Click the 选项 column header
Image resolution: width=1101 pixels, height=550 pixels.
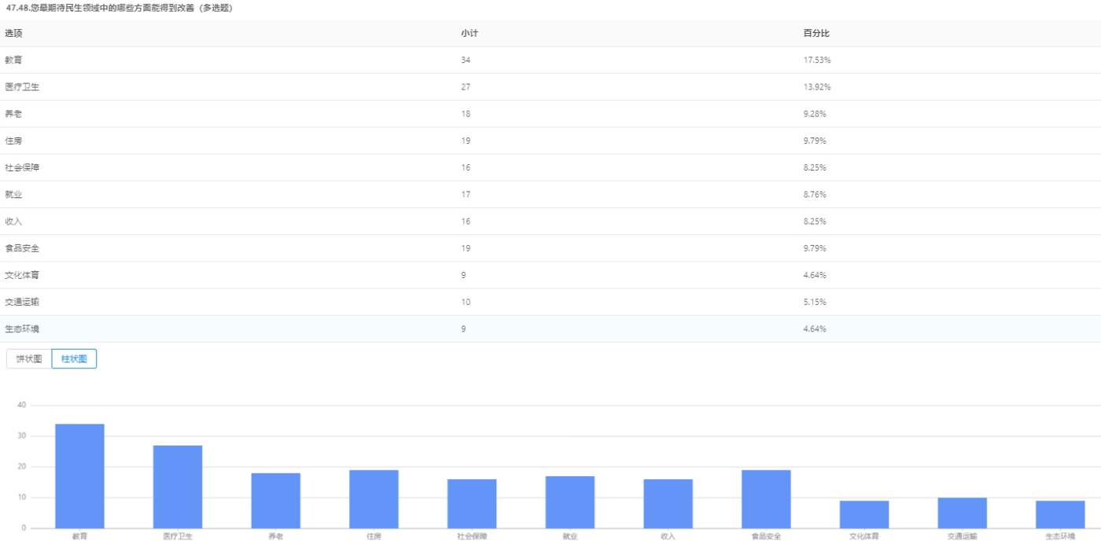14,33
